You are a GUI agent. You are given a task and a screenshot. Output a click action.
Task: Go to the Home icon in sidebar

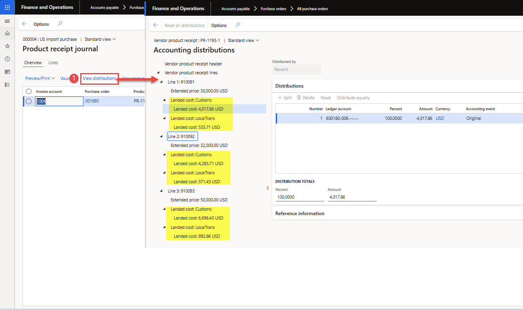point(7,34)
